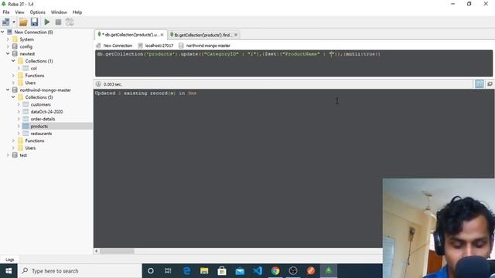Collapse Collections (1) under newtest
495x278 pixels.
tap(13, 61)
